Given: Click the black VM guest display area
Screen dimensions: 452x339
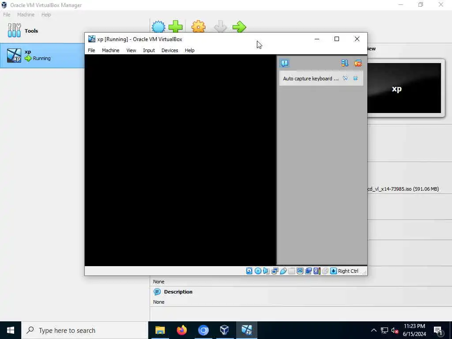Looking at the screenshot, I should (181, 160).
